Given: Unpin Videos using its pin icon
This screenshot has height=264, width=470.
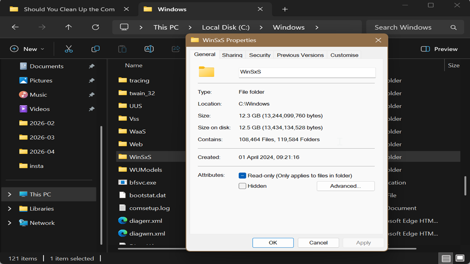Looking at the screenshot, I should click(x=92, y=109).
